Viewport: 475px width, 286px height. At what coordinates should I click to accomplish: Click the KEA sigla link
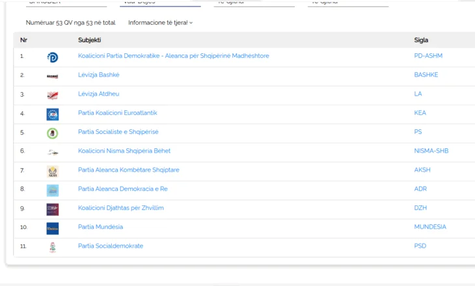coord(420,113)
